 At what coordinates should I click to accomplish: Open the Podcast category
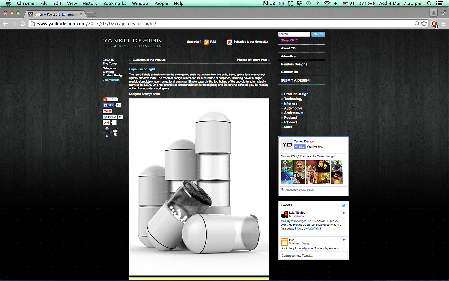[291, 118]
